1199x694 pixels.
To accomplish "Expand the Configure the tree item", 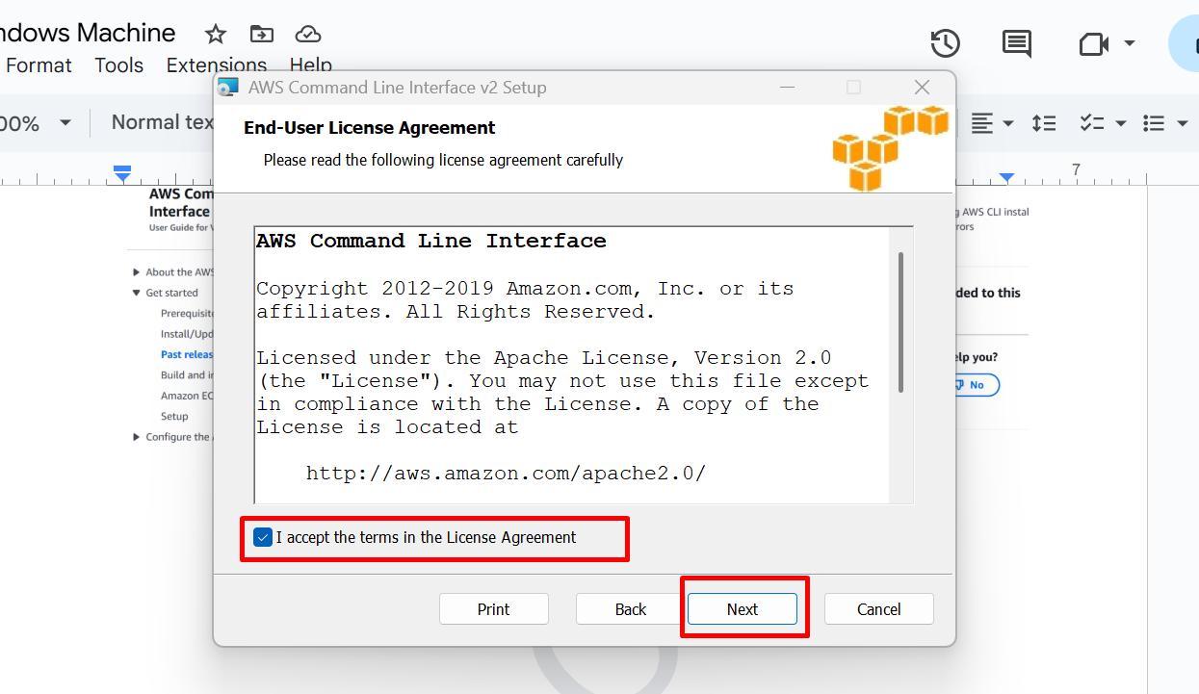I will [137, 437].
